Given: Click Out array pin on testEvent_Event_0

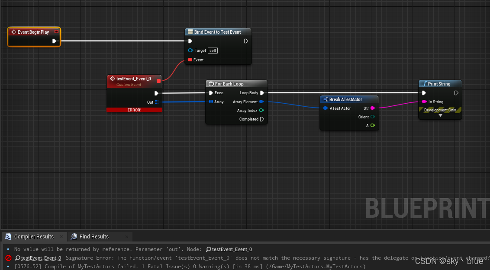Looking at the screenshot, I should pos(157,102).
